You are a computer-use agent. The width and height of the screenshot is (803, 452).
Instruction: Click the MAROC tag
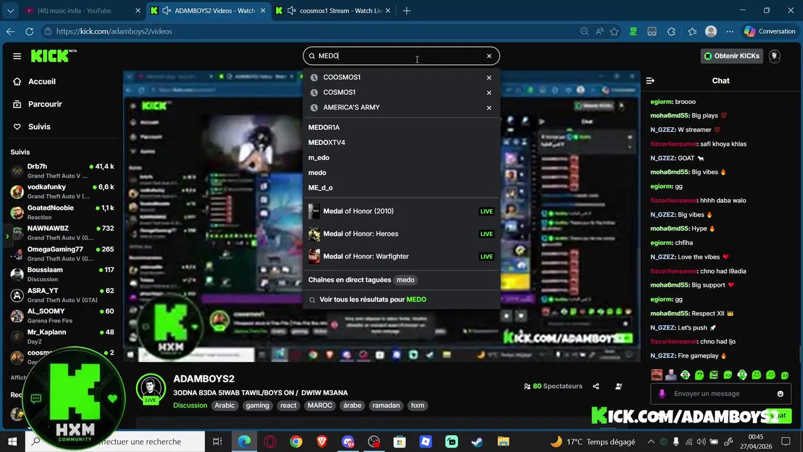[320, 406]
